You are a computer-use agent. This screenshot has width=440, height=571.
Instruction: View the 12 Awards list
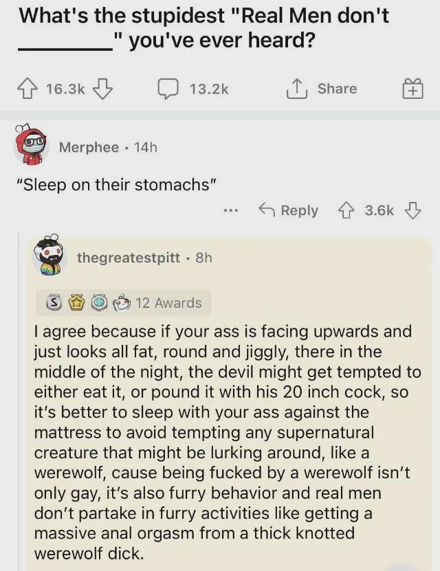168,303
